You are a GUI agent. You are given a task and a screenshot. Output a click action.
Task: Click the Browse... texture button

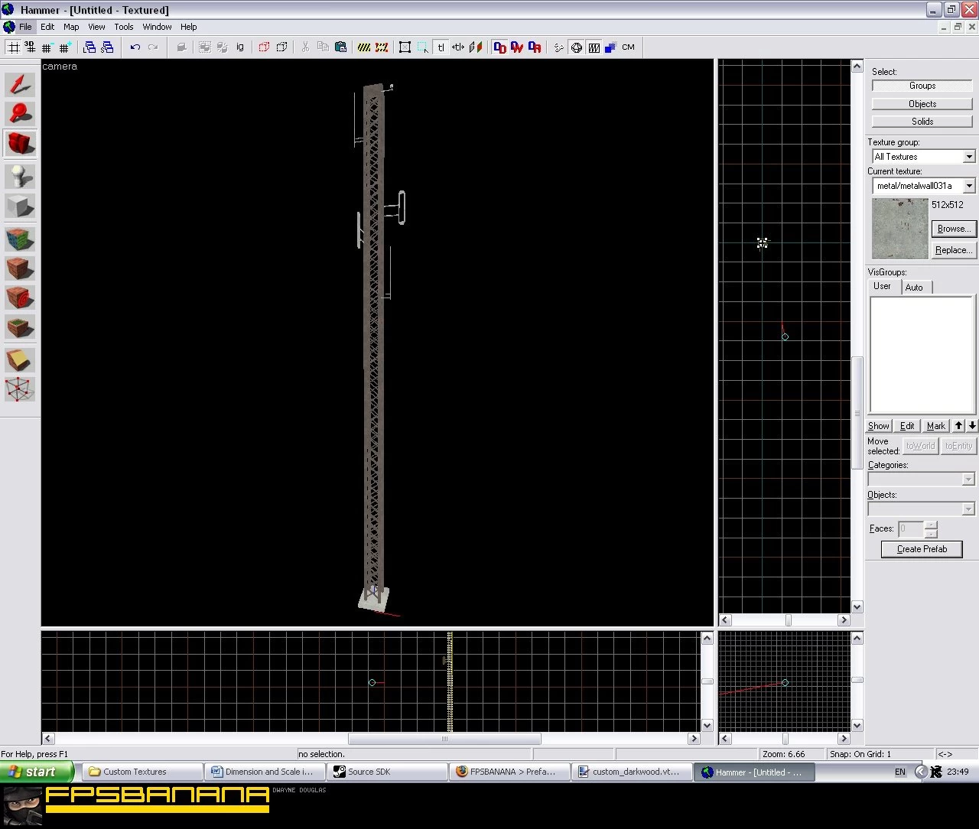click(x=954, y=229)
